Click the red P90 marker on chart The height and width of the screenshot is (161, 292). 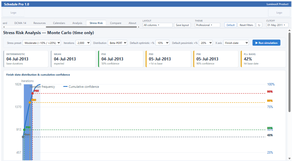click(33, 93)
